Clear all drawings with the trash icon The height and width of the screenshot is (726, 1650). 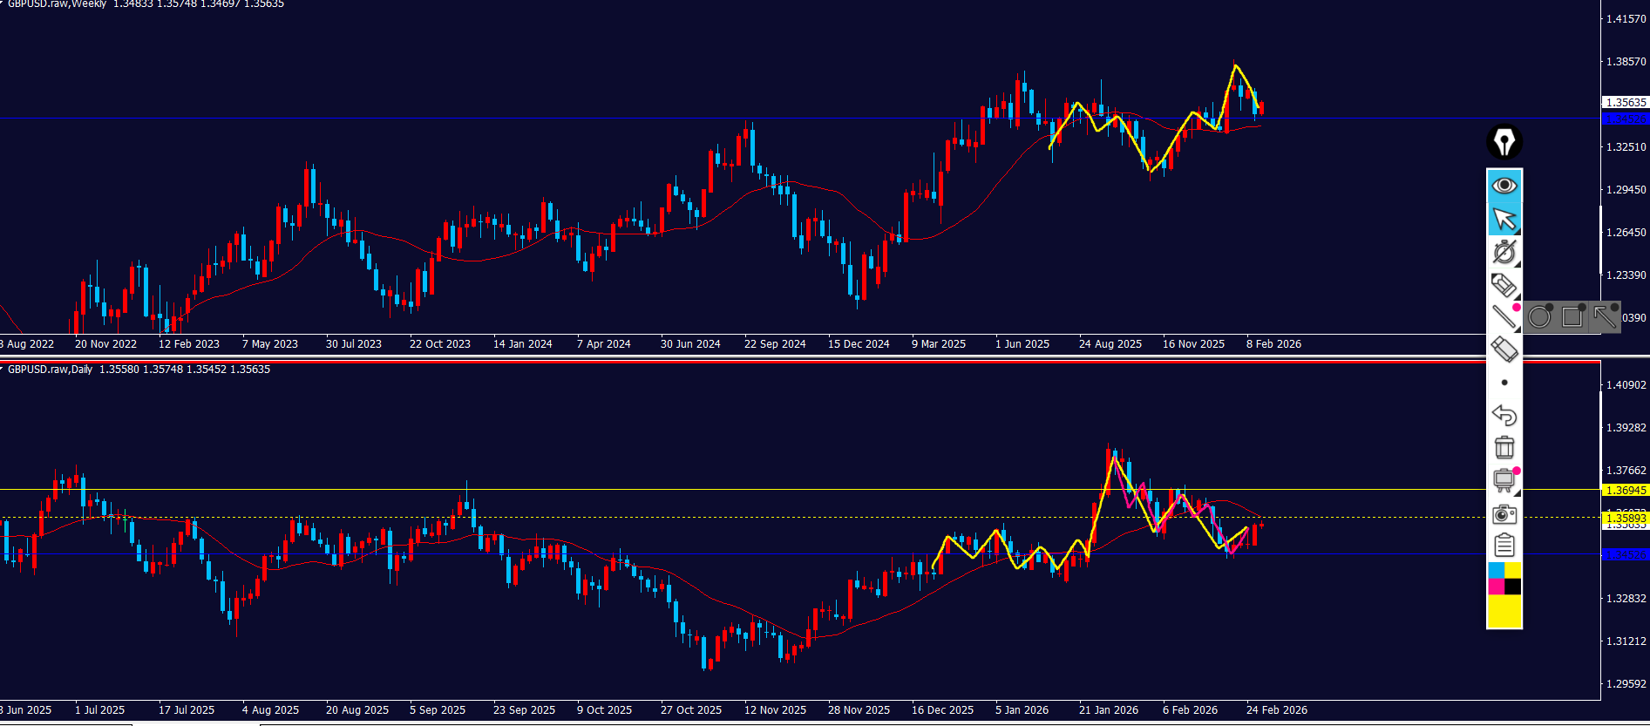pyautogui.click(x=1504, y=447)
